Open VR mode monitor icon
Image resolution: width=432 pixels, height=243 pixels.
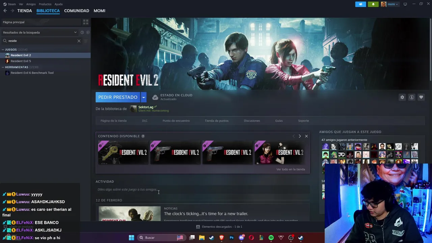point(405,4)
